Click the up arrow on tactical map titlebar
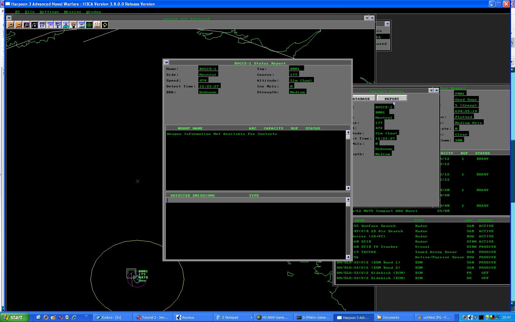Image resolution: width=515 pixels, height=322 pixels. [372, 18]
